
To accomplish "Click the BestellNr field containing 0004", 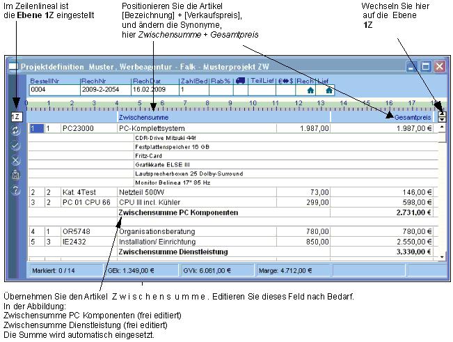I will (54, 90).
